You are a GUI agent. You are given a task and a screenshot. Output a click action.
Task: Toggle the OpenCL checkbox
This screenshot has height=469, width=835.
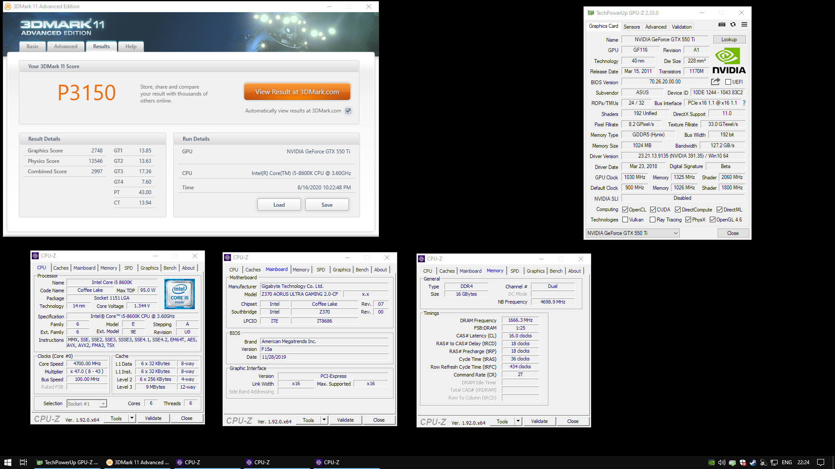tap(625, 210)
